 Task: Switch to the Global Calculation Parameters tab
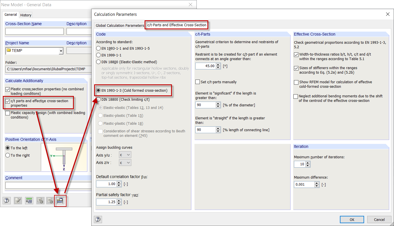tap(120, 25)
